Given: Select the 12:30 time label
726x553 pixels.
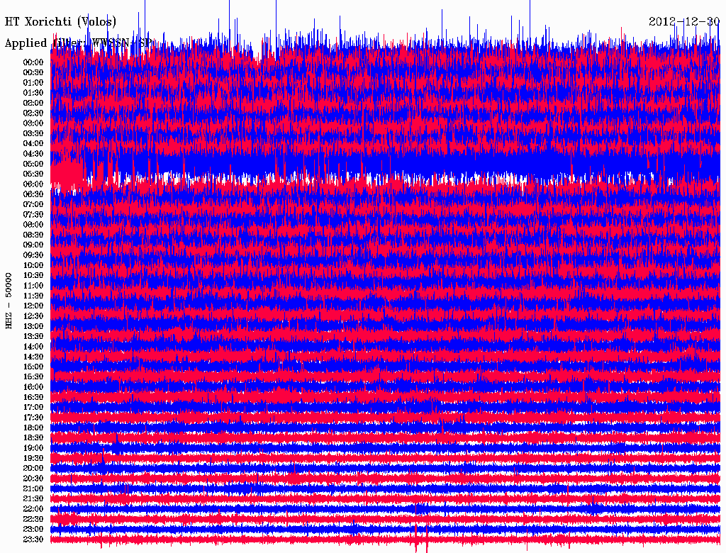Looking at the screenshot, I should pyautogui.click(x=33, y=316).
